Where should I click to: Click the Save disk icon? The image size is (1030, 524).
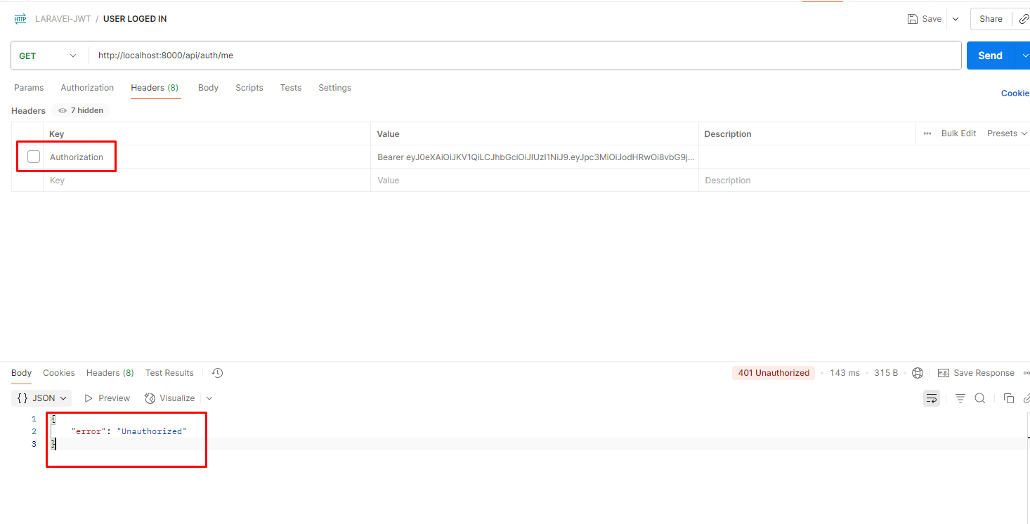(913, 19)
